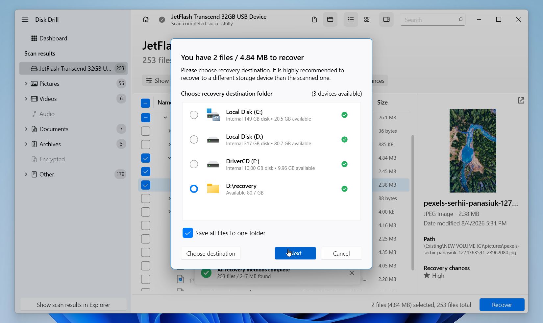Click the Videos film icon
The height and width of the screenshot is (323, 543).
click(34, 99)
